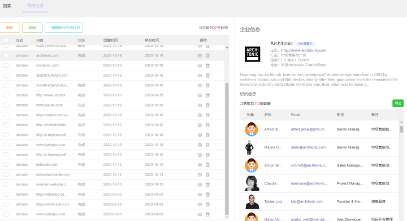Select the Sales Manage... position cell
Screen dimensions: 407x221
350,165
